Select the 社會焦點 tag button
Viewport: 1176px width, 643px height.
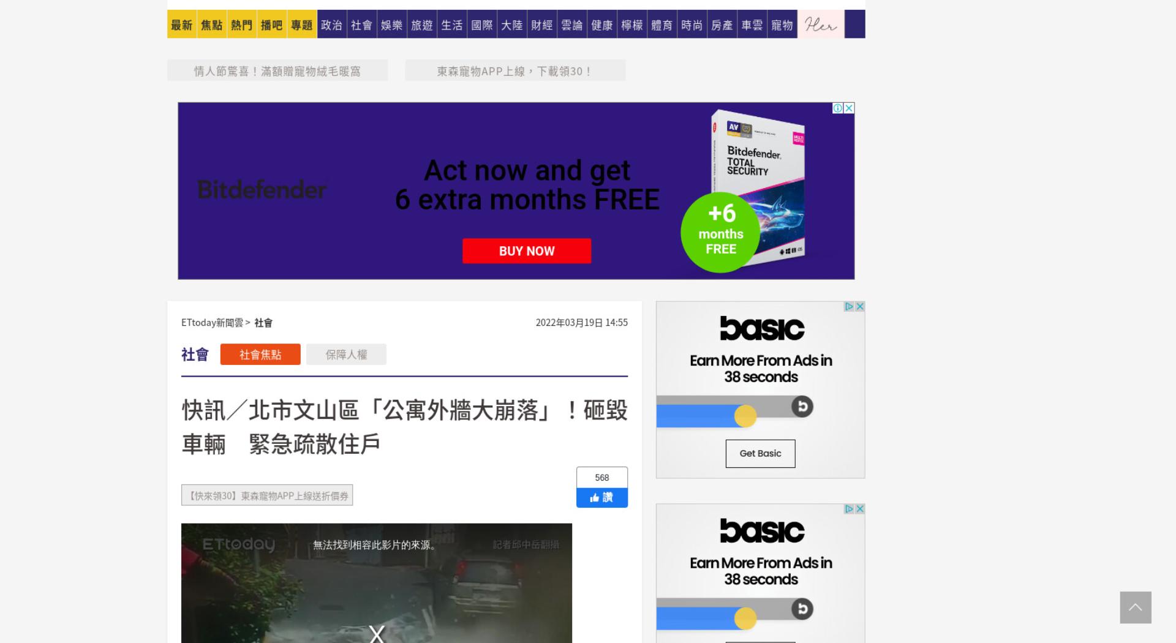coord(260,355)
